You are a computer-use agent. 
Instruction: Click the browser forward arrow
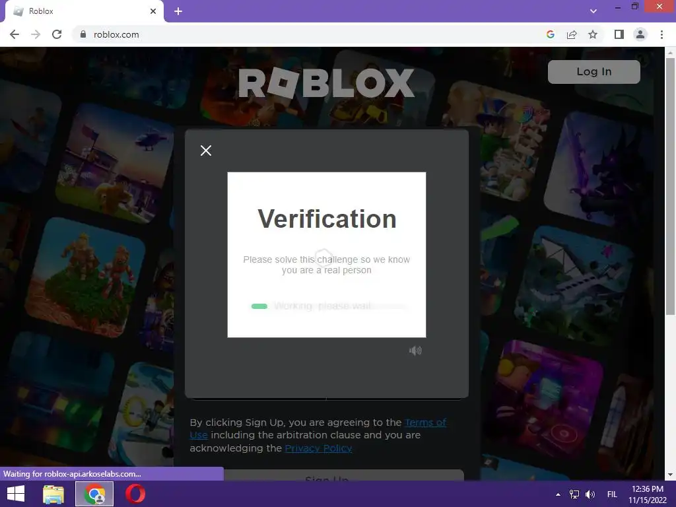point(36,34)
